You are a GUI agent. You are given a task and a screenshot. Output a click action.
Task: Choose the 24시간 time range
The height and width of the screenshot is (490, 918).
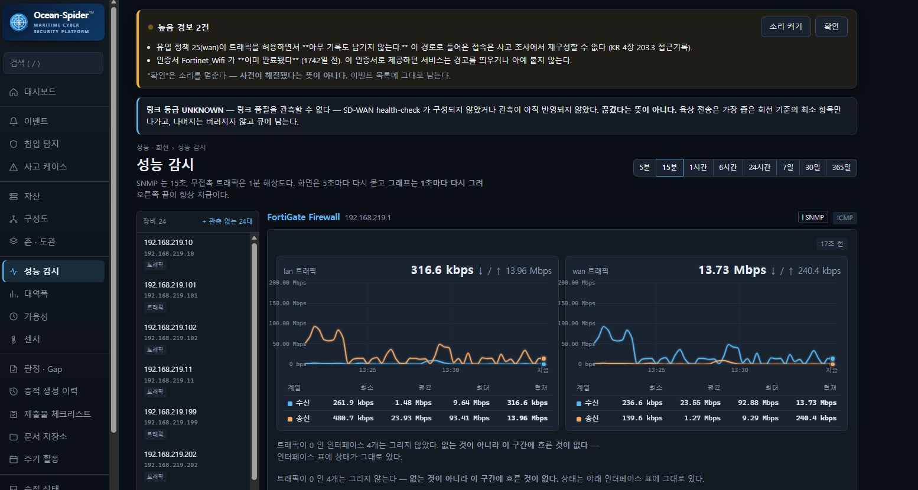coord(759,168)
